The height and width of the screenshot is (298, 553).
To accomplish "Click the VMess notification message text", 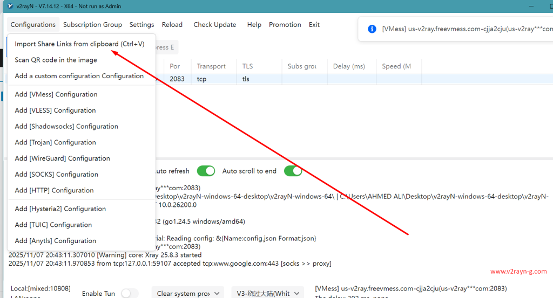I will 467,29.
